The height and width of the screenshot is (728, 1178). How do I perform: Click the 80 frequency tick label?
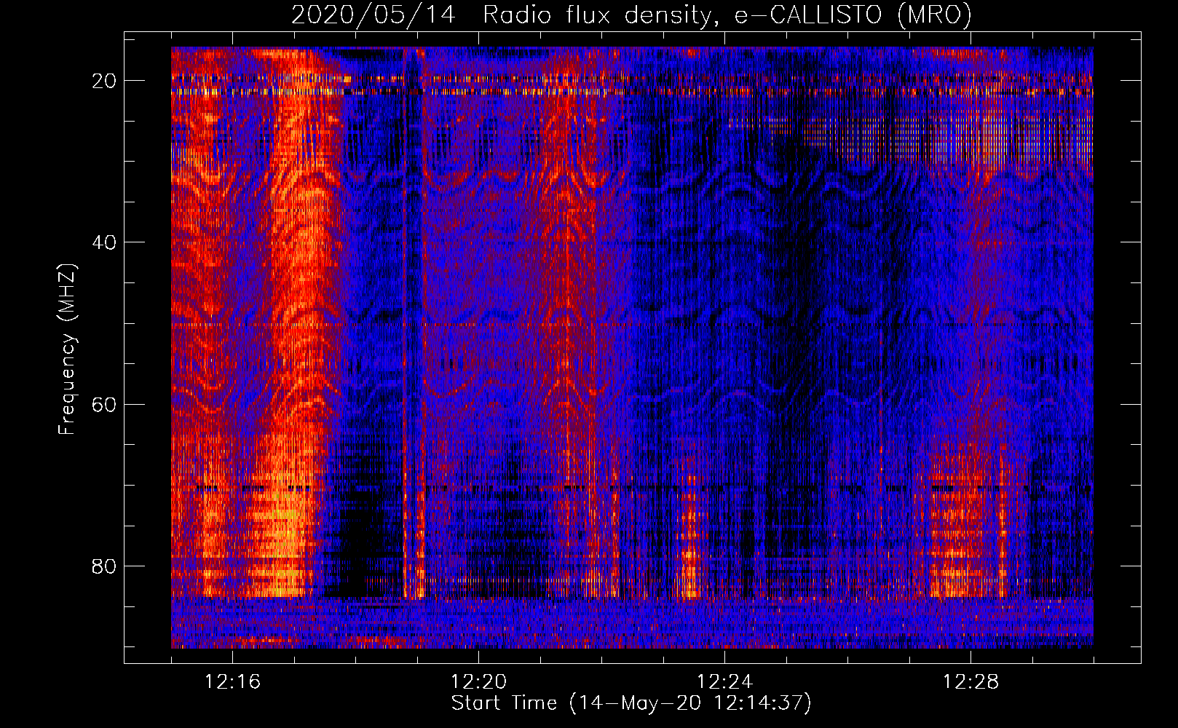tap(105, 566)
